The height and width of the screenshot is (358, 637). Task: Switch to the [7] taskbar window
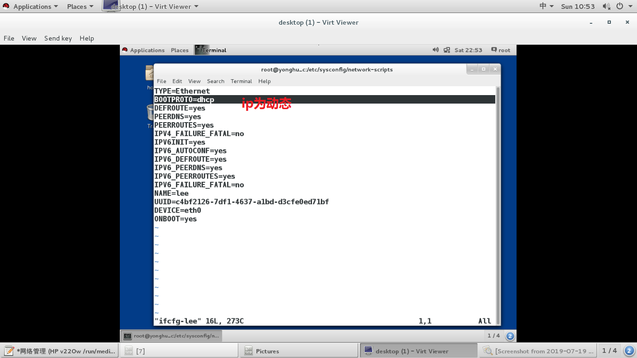179,351
